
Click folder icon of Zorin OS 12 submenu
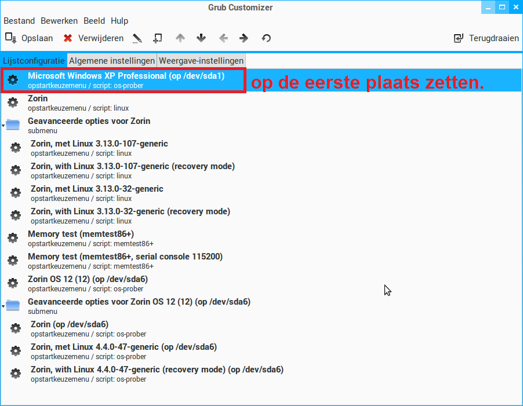(13, 305)
